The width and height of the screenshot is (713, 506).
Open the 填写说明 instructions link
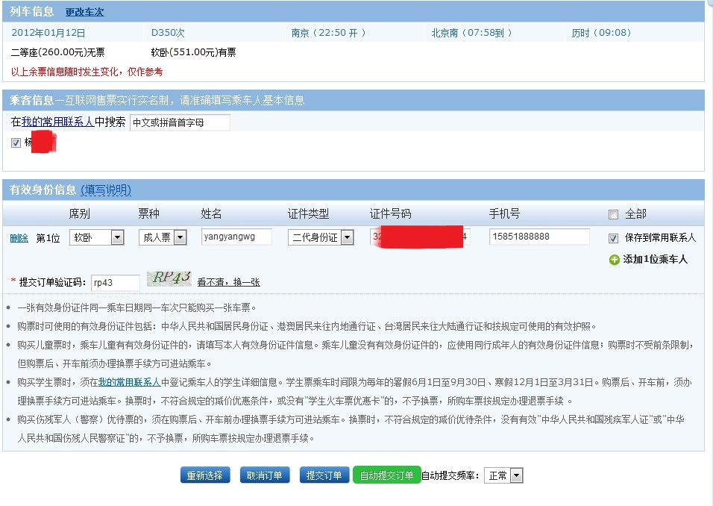(106, 190)
